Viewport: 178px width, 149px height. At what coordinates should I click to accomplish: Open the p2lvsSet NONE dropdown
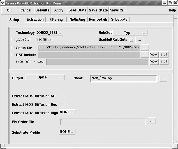45,40
